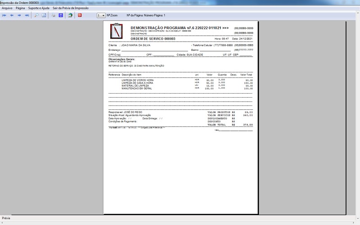Click the VALOR PRODUTOS amount 39,00

tap(249, 112)
